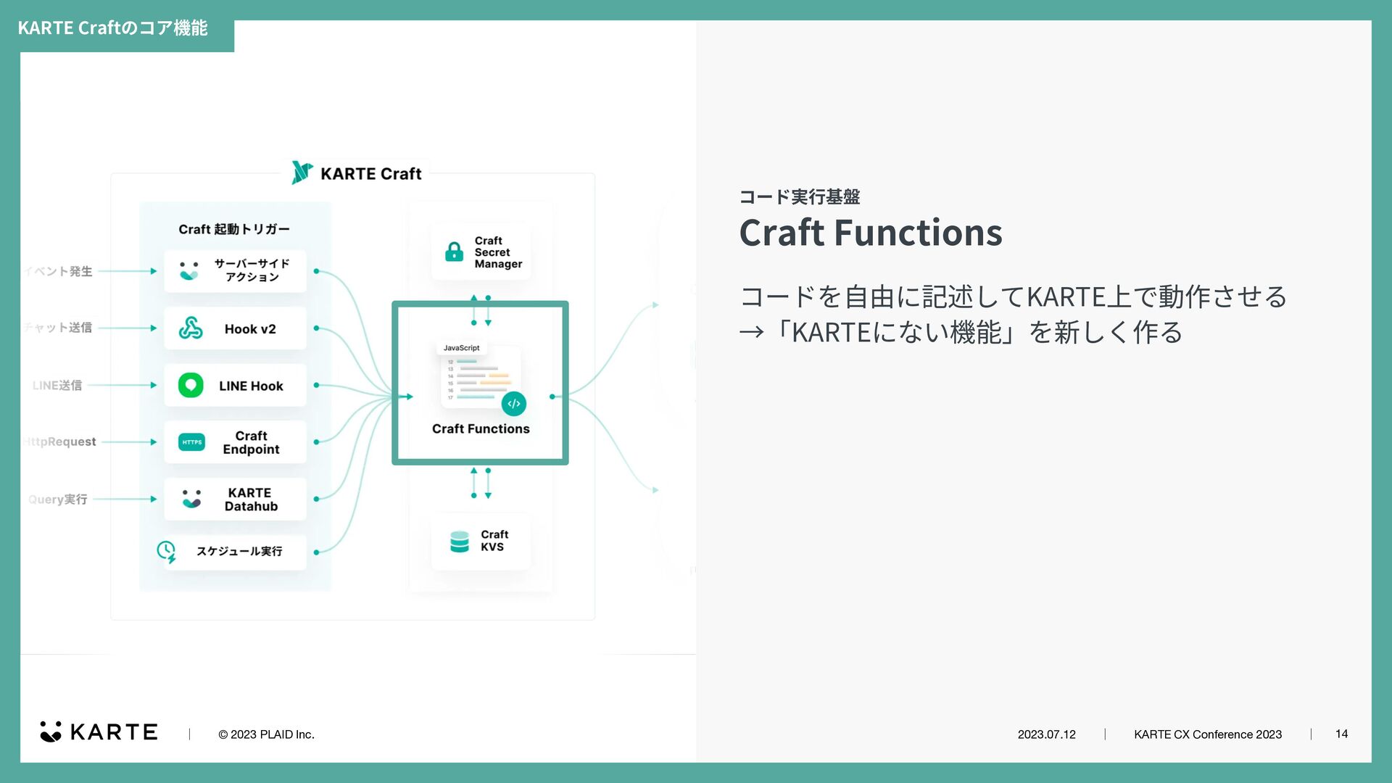1392x783 pixels.
Task: Click the KARTE CX Conference 2023 text
Action: click(1208, 734)
